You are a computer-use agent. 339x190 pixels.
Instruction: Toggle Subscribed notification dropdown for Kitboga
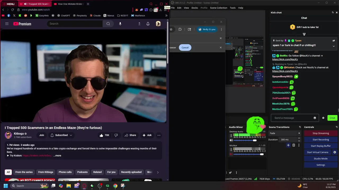[x=61, y=135]
